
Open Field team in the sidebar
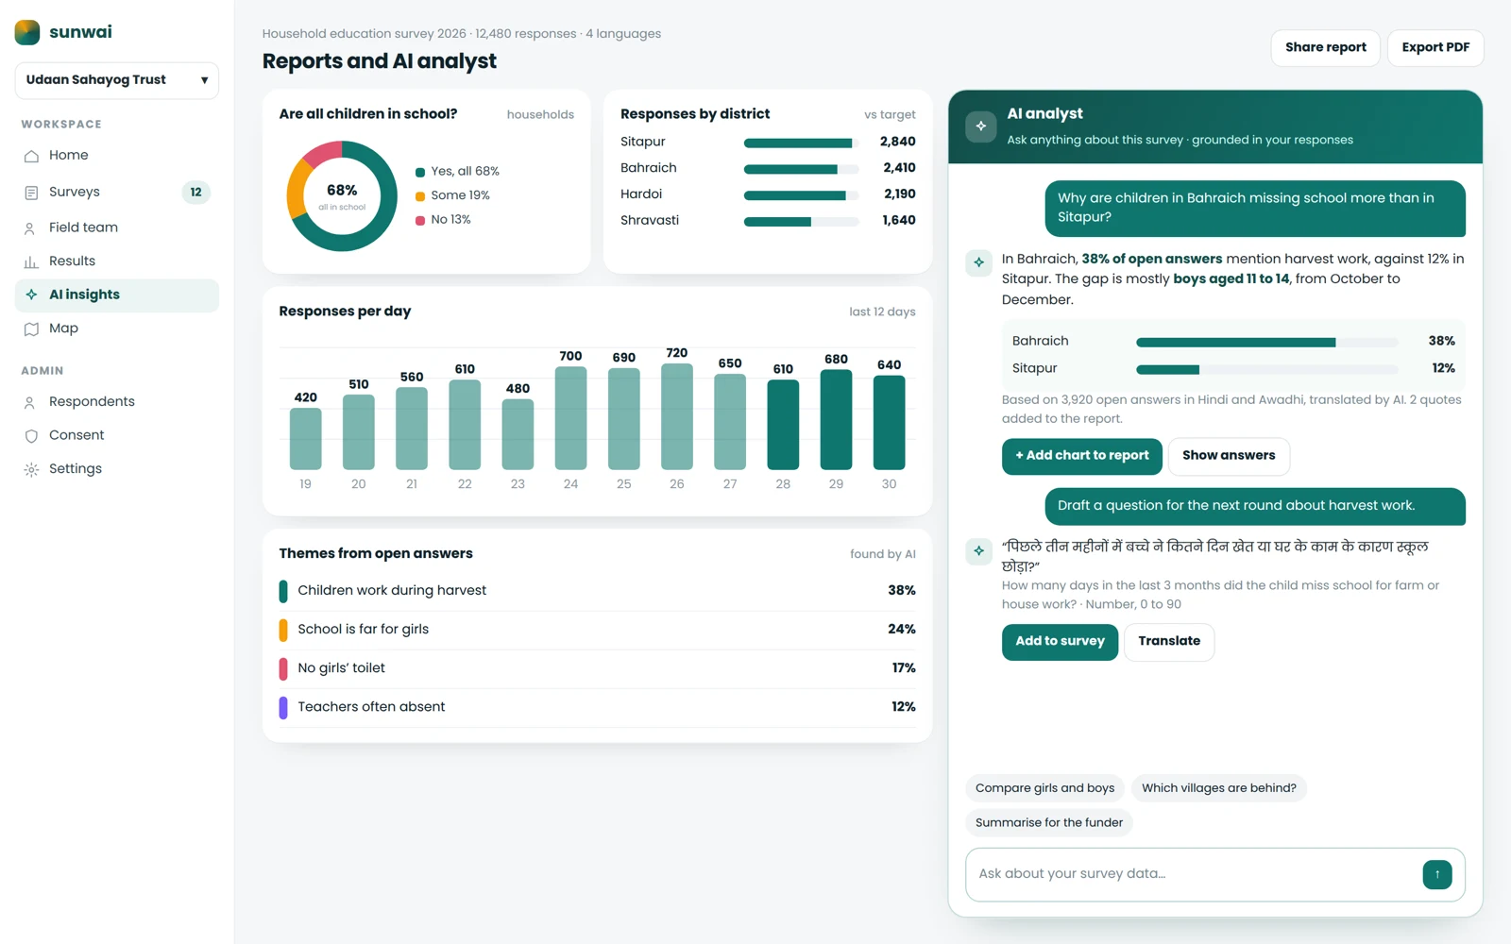117,228
